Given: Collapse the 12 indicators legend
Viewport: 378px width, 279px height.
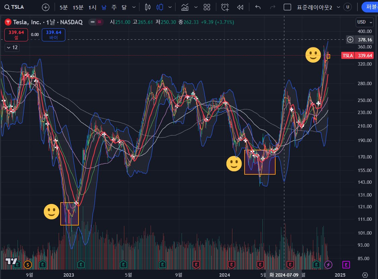Looking at the screenshot, I should pyautogui.click(x=12, y=47).
